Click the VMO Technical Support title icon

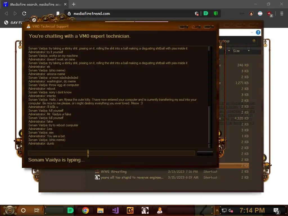point(28,26)
